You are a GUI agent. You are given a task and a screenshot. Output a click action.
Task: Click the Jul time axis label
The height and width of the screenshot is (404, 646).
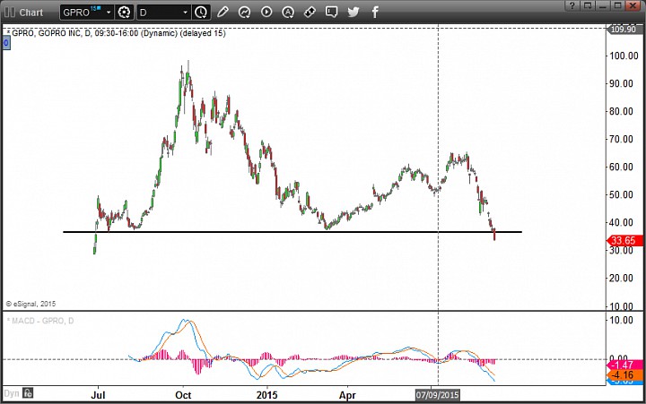(98, 395)
